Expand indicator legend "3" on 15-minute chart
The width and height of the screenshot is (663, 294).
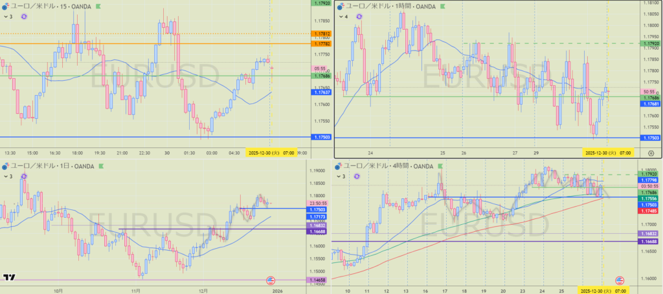8,16
